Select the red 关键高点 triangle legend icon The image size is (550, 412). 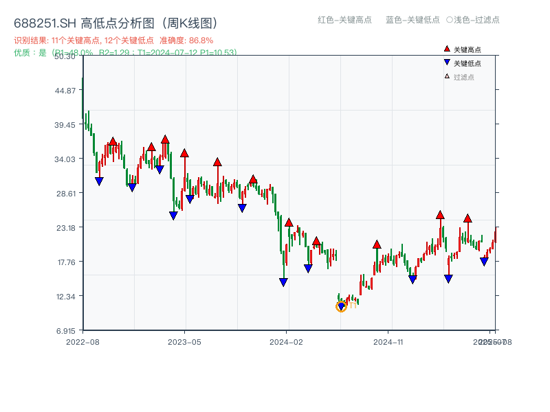point(445,48)
